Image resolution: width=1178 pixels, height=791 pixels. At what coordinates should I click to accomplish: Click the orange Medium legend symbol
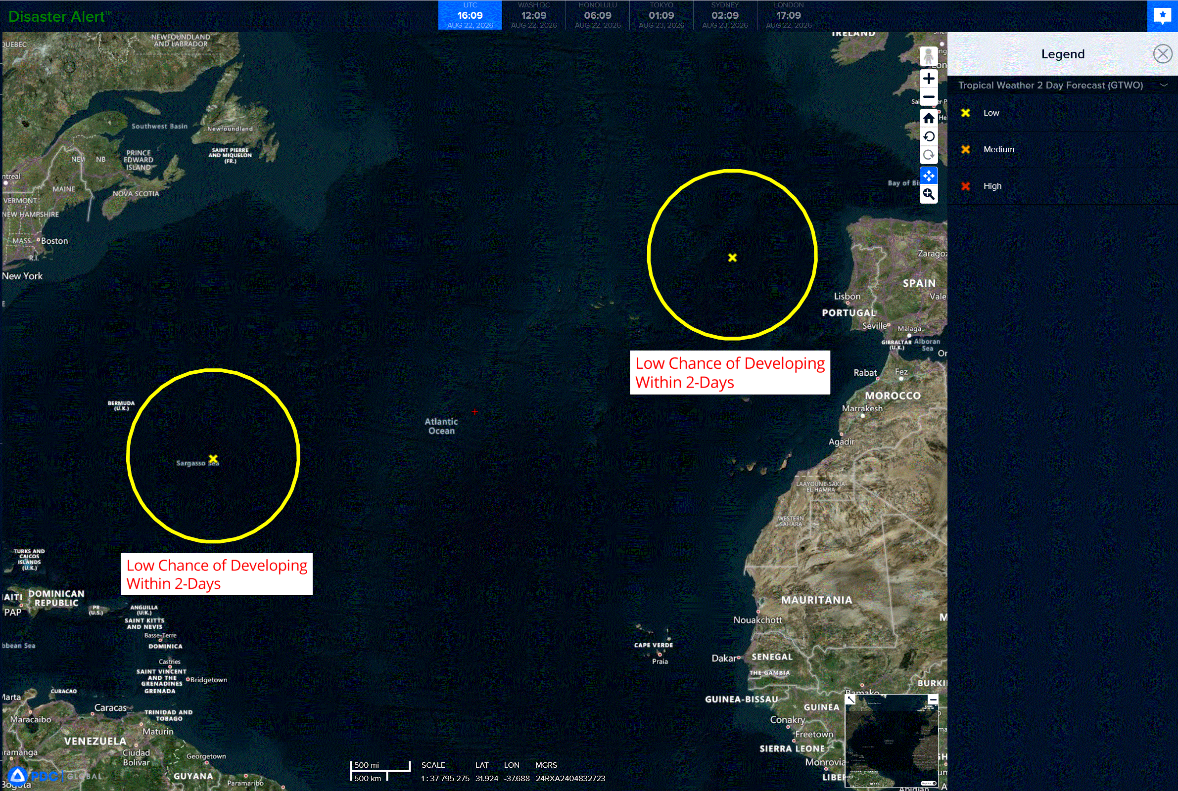click(x=966, y=149)
